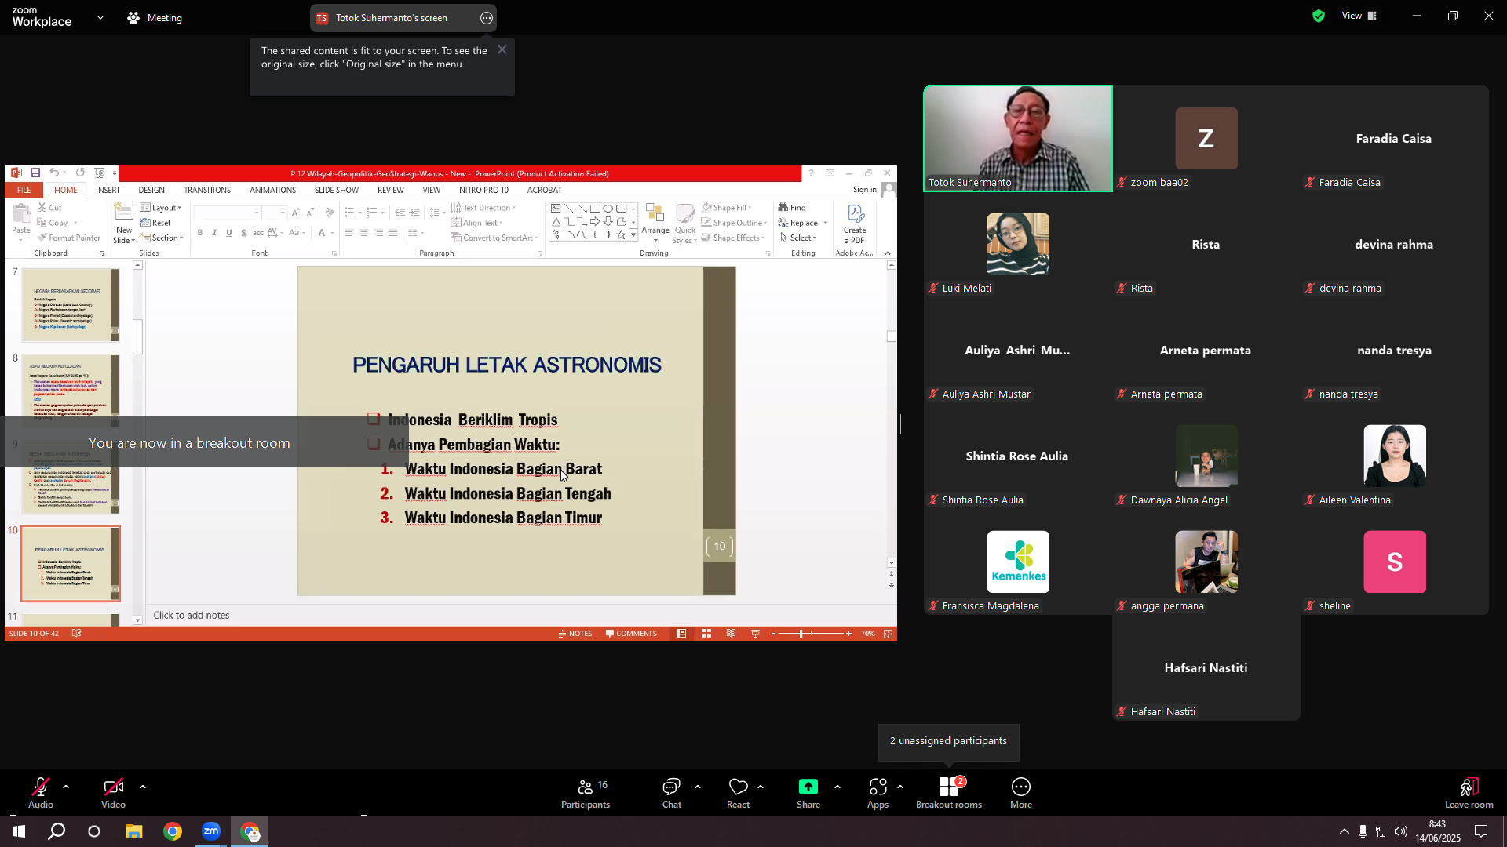Expand chat options arrow next to Chat

(698, 787)
